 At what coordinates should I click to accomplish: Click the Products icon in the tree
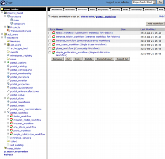click(x=8, y=27)
